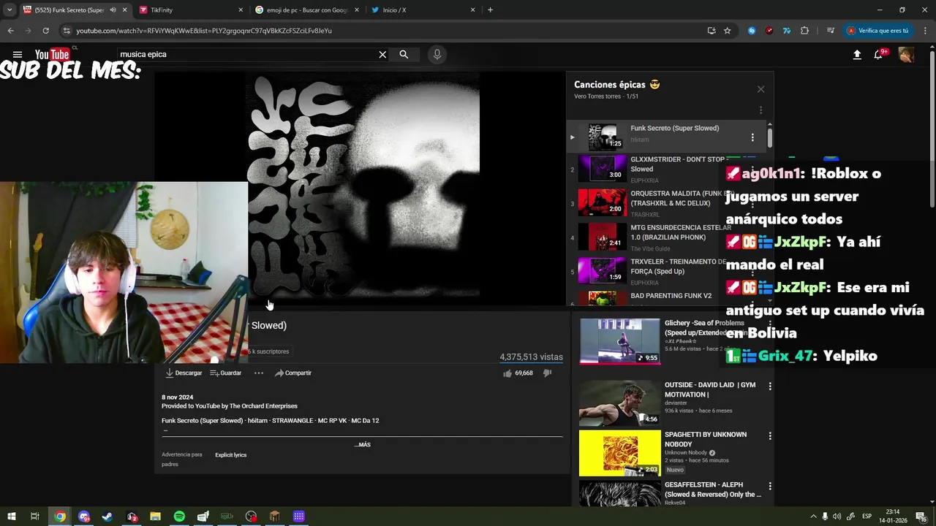The height and width of the screenshot is (526, 936).
Task: Open options for SPAGHETTI BY UNKNOWN NOBODY video
Action: 769,436
